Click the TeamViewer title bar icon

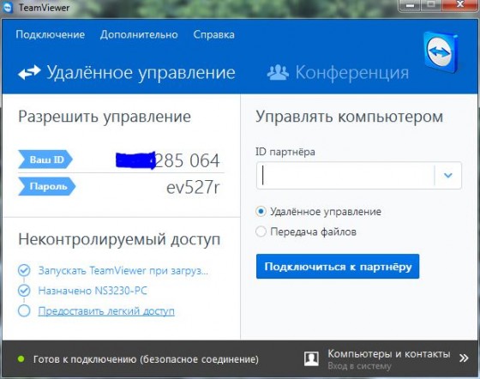click(x=7, y=8)
